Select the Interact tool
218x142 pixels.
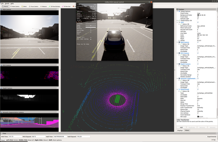pyautogui.click(x=5, y=6)
